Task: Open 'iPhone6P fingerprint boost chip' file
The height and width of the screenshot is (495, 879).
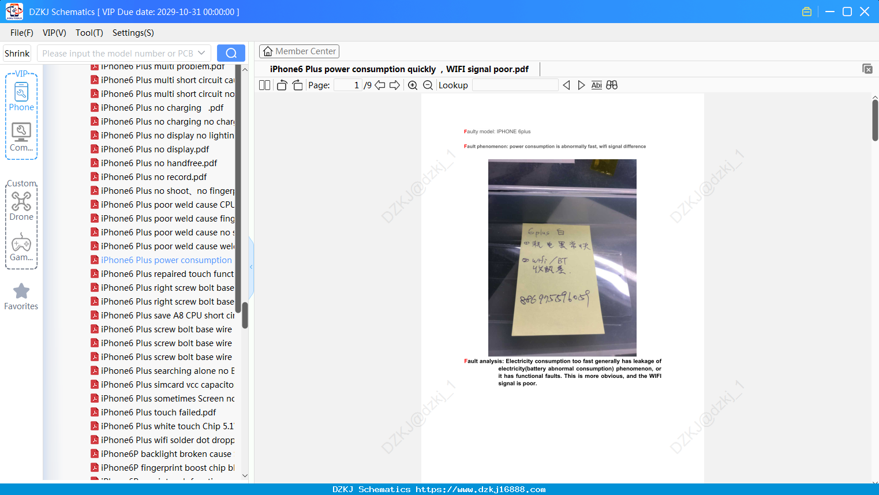Action: [x=162, y=468]
